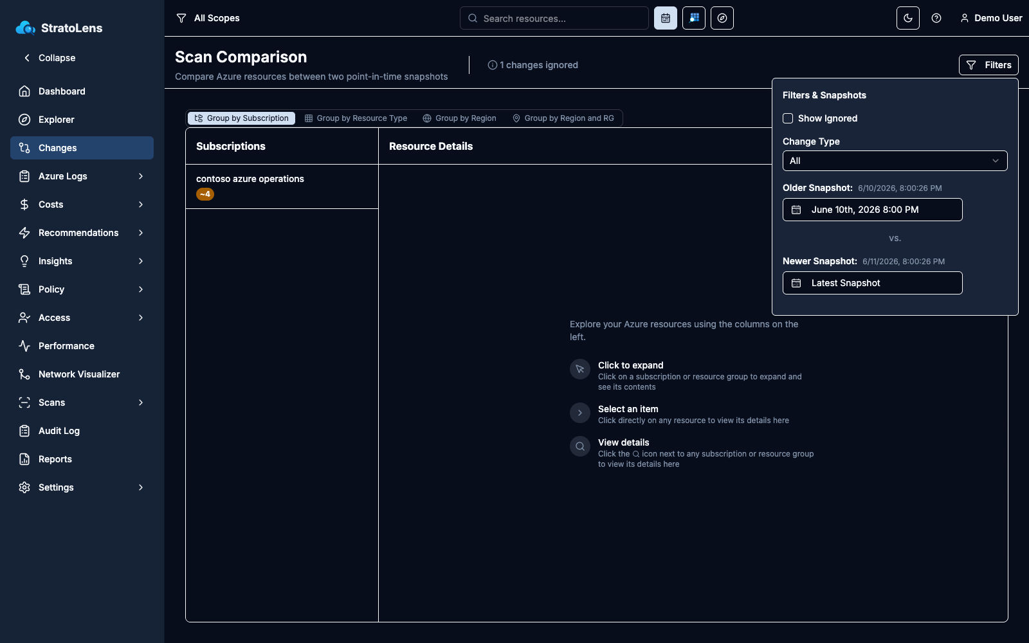Click the Reports document chart icon

(x=24, y=459)
